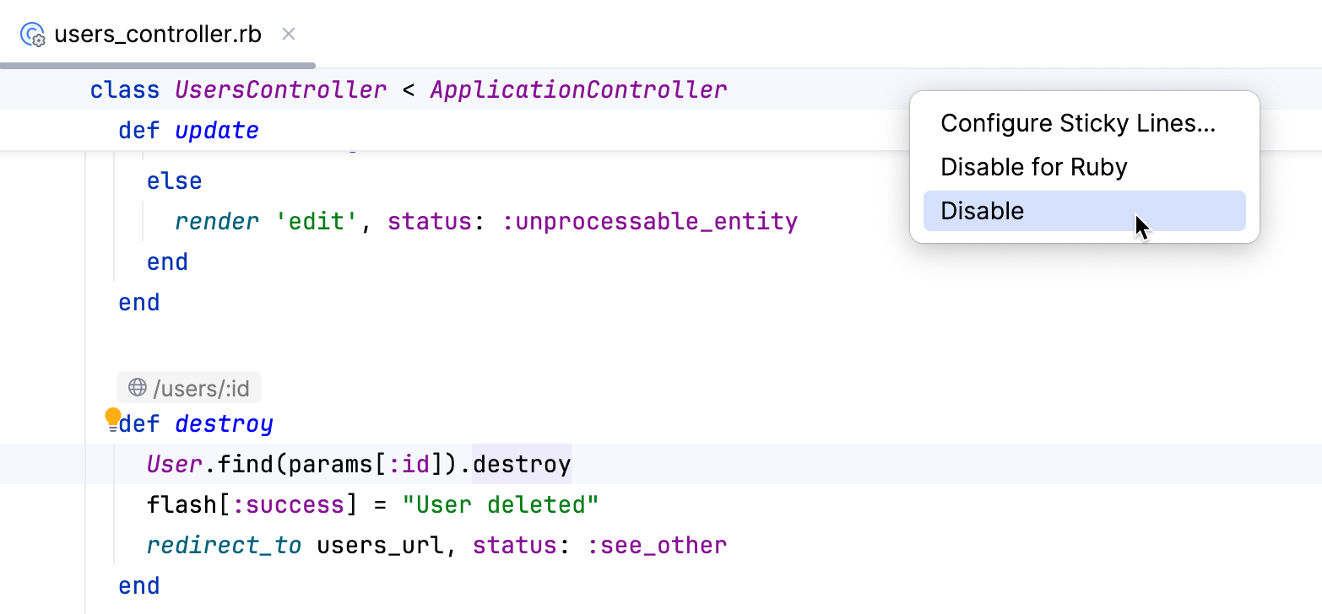Click the ApplicationController superclass name
The image size is (1322, 614).
pyautogui.click(x=577, y=89)
